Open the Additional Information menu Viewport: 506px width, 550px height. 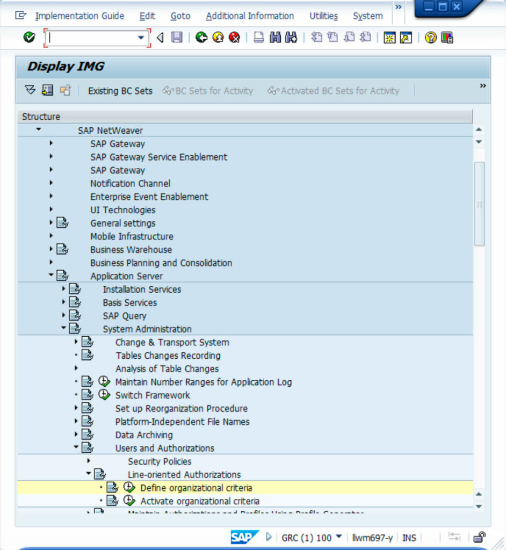[249, 16]
